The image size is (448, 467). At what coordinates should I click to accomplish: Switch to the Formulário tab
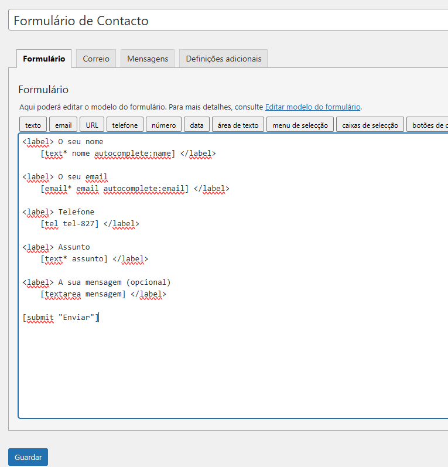[44, 59]
